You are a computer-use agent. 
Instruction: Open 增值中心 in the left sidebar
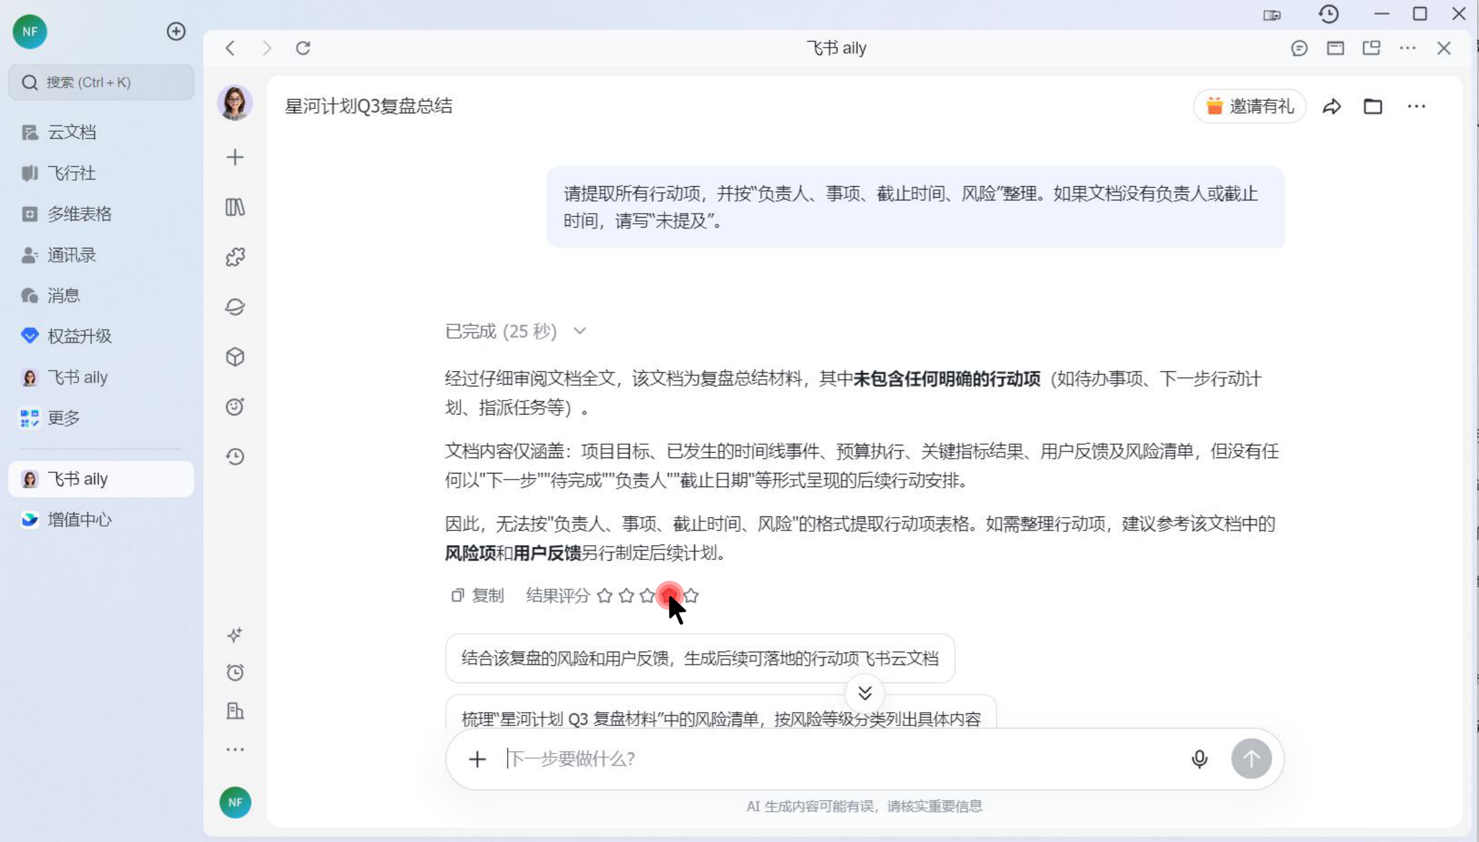pos(101,520)
